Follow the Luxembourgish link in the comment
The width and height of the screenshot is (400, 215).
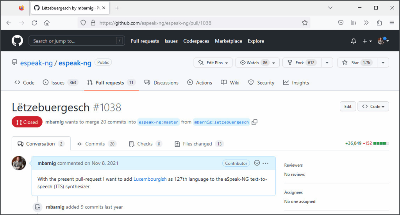150,179
